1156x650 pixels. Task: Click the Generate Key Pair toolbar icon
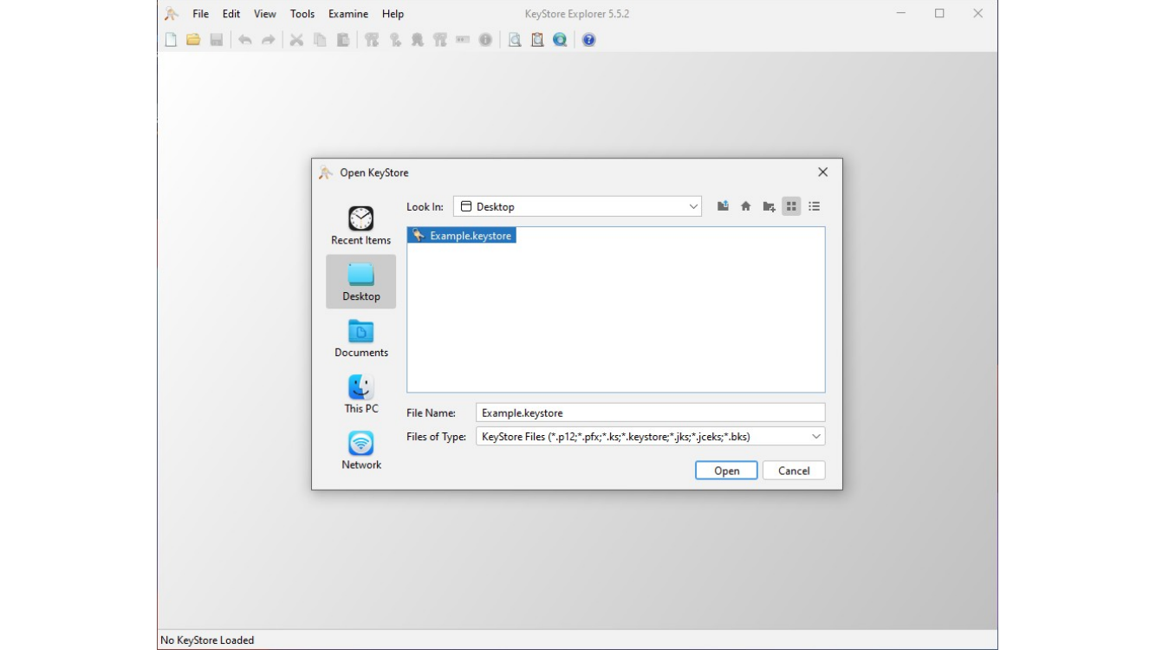coord(372,40)
